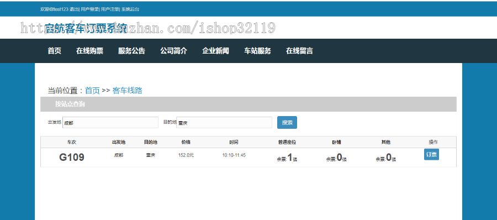Click the 搜索 search button

click(287, 123)
